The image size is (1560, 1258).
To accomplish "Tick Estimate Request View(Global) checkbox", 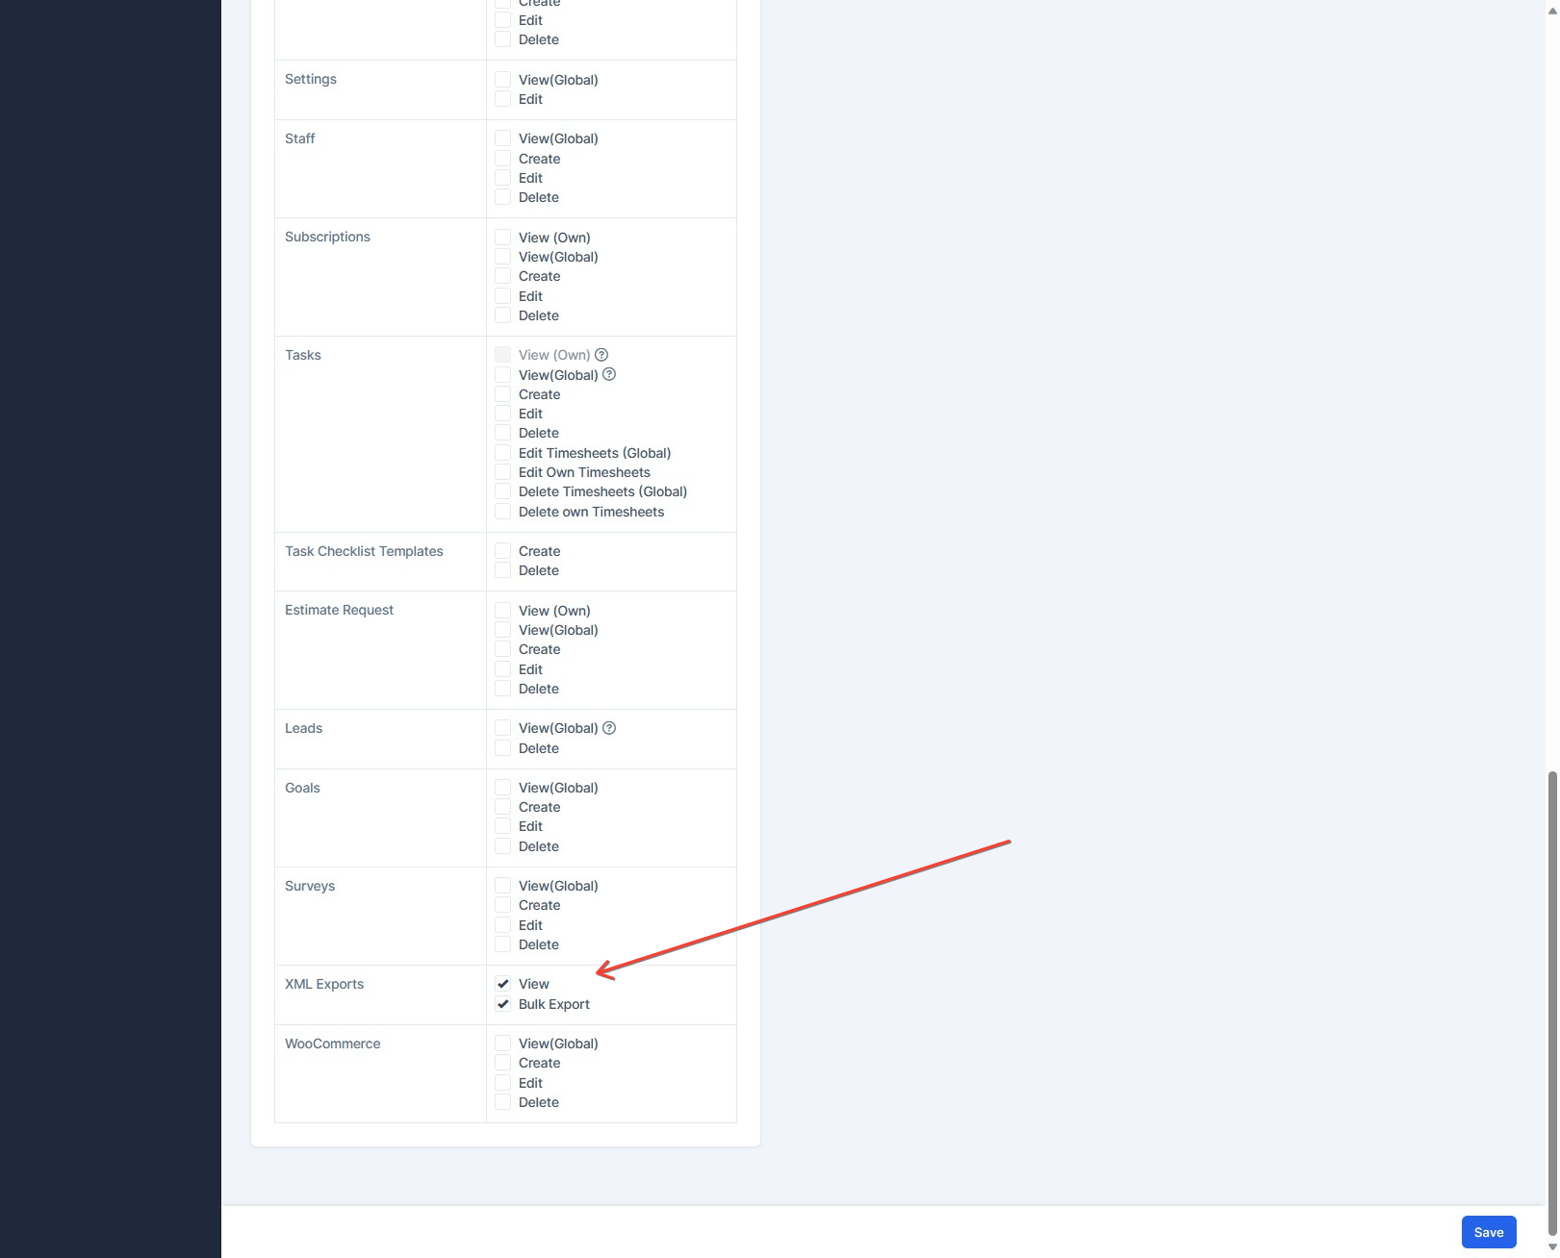I will click(x=502, y=630).
